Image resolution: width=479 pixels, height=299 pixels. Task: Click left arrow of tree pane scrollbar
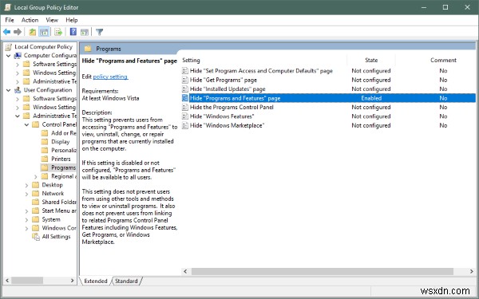coord(7,281)
